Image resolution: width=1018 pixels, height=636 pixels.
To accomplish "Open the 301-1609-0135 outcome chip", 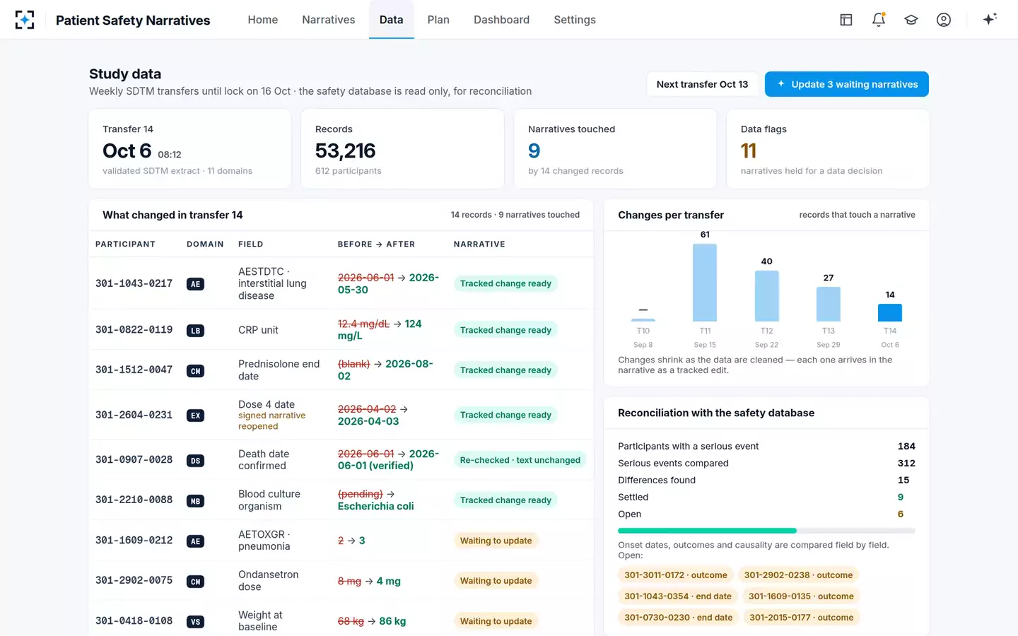I will tap(801, 596).
